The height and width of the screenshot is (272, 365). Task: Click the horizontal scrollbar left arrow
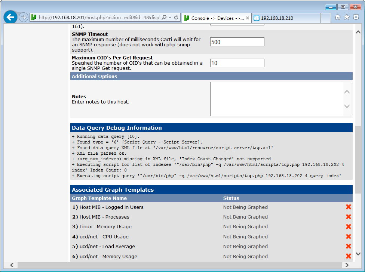click(x=12, y=265)
